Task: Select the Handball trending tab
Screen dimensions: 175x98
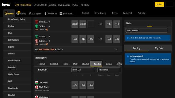Action: [x=86, y=64]
